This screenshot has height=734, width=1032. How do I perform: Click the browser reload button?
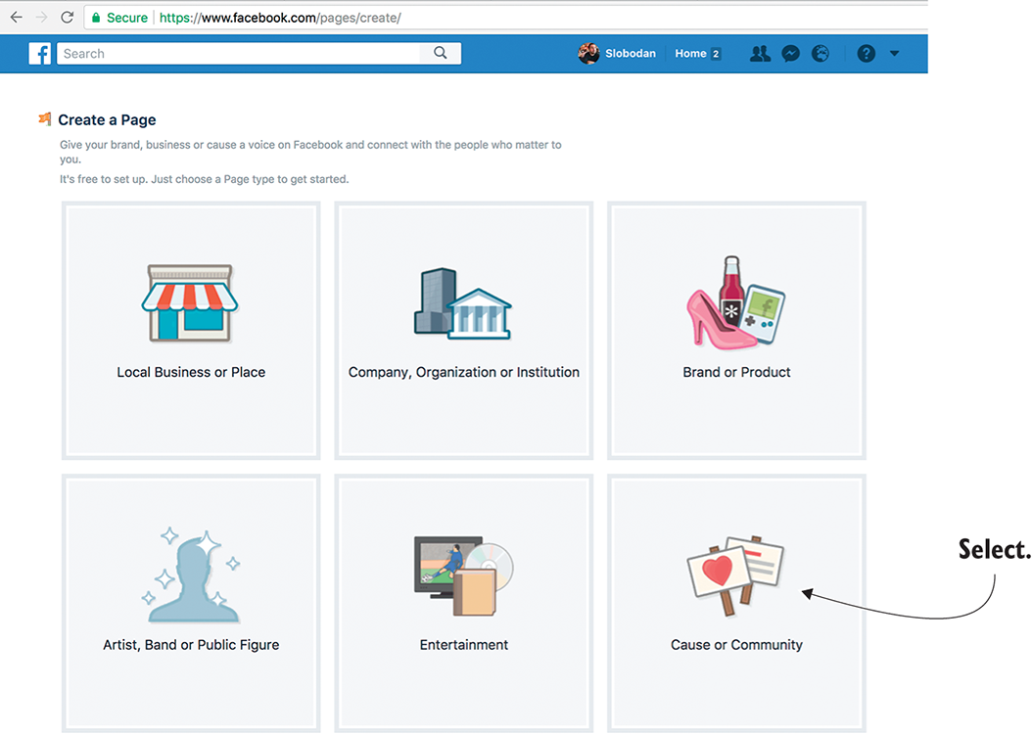point(67,18)
